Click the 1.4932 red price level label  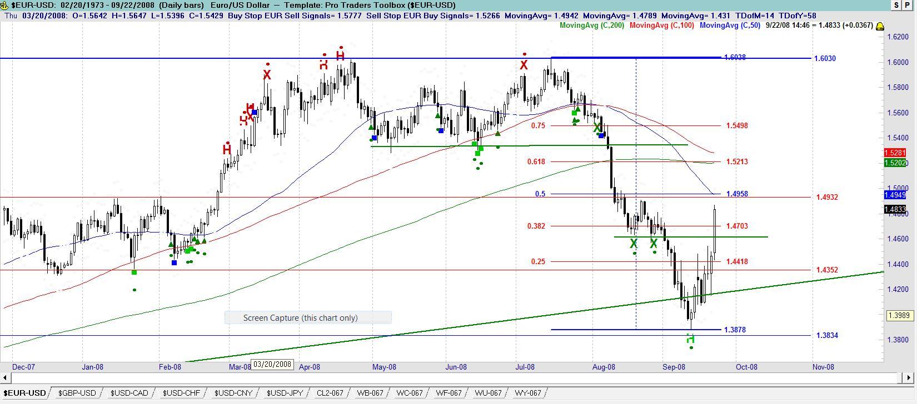(827, 197)
